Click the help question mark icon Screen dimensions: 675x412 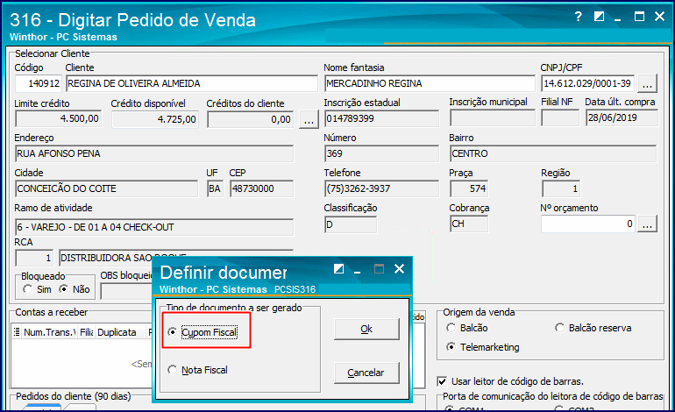pyautogui.click(x=579, y=17)
